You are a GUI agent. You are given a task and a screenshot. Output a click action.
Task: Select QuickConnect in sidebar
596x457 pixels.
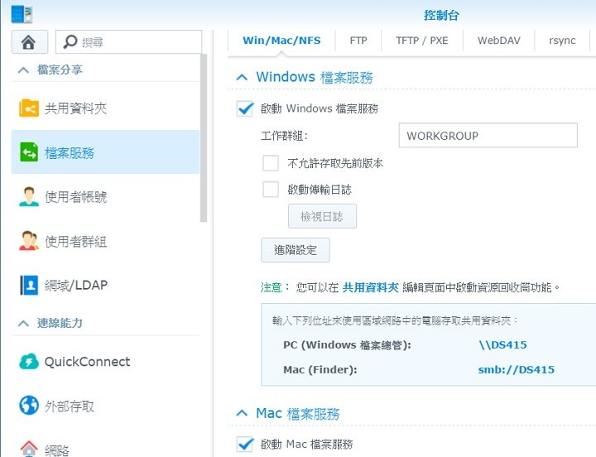(105, 362)
